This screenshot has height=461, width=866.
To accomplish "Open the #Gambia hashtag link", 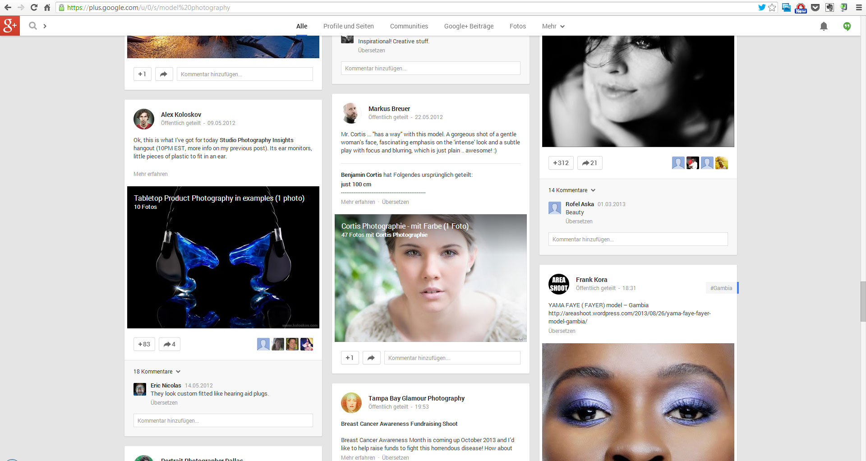I will [721, 288].
